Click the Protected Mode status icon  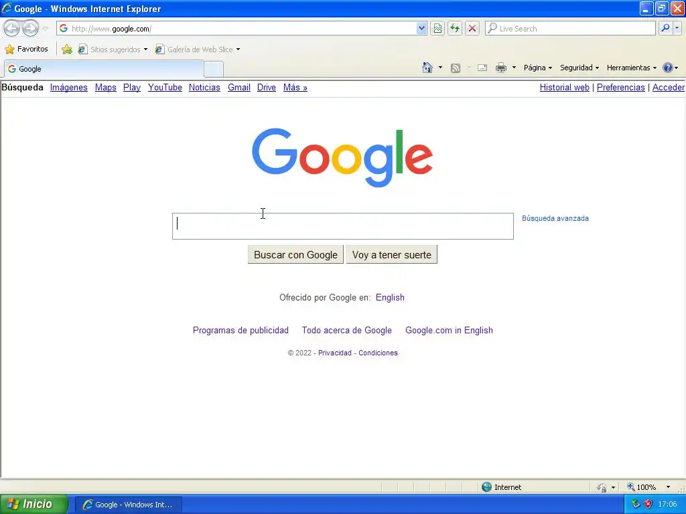602,487
